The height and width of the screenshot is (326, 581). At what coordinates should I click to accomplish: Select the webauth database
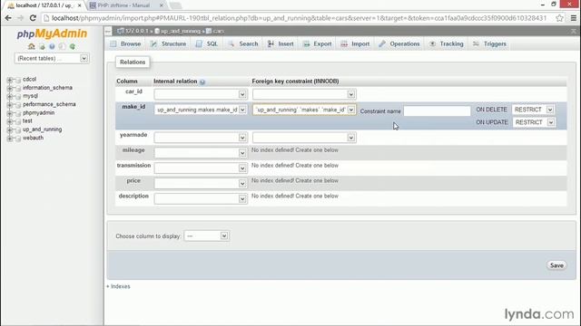(33, 138)
